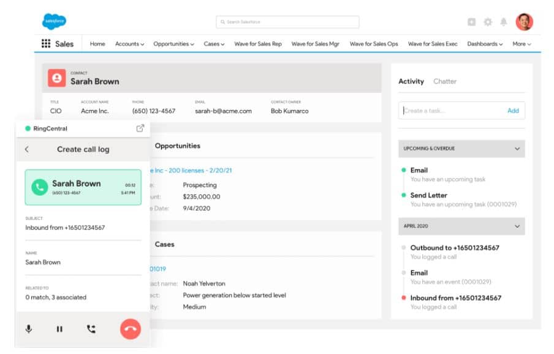Click the Search Salesforce field

pyautogui.click(x=288, y=22)
